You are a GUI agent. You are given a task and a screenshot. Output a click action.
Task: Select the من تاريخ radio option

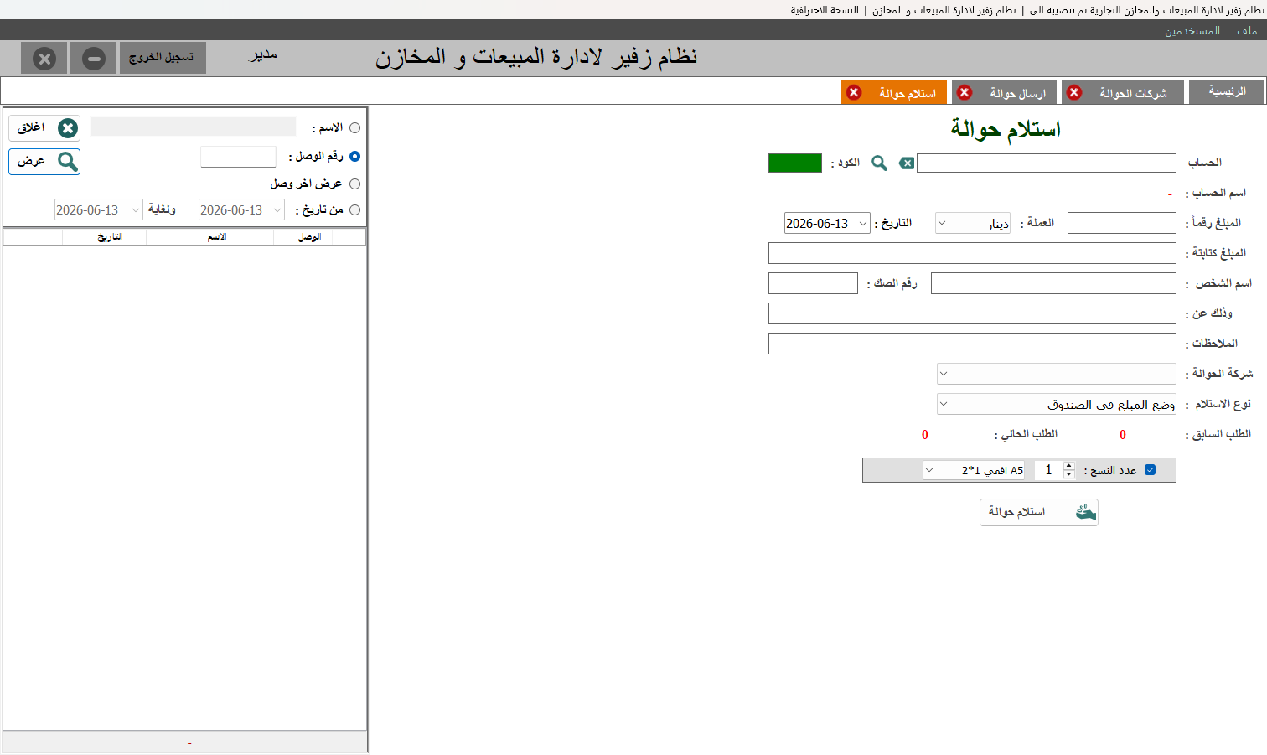tap(354, 210)
